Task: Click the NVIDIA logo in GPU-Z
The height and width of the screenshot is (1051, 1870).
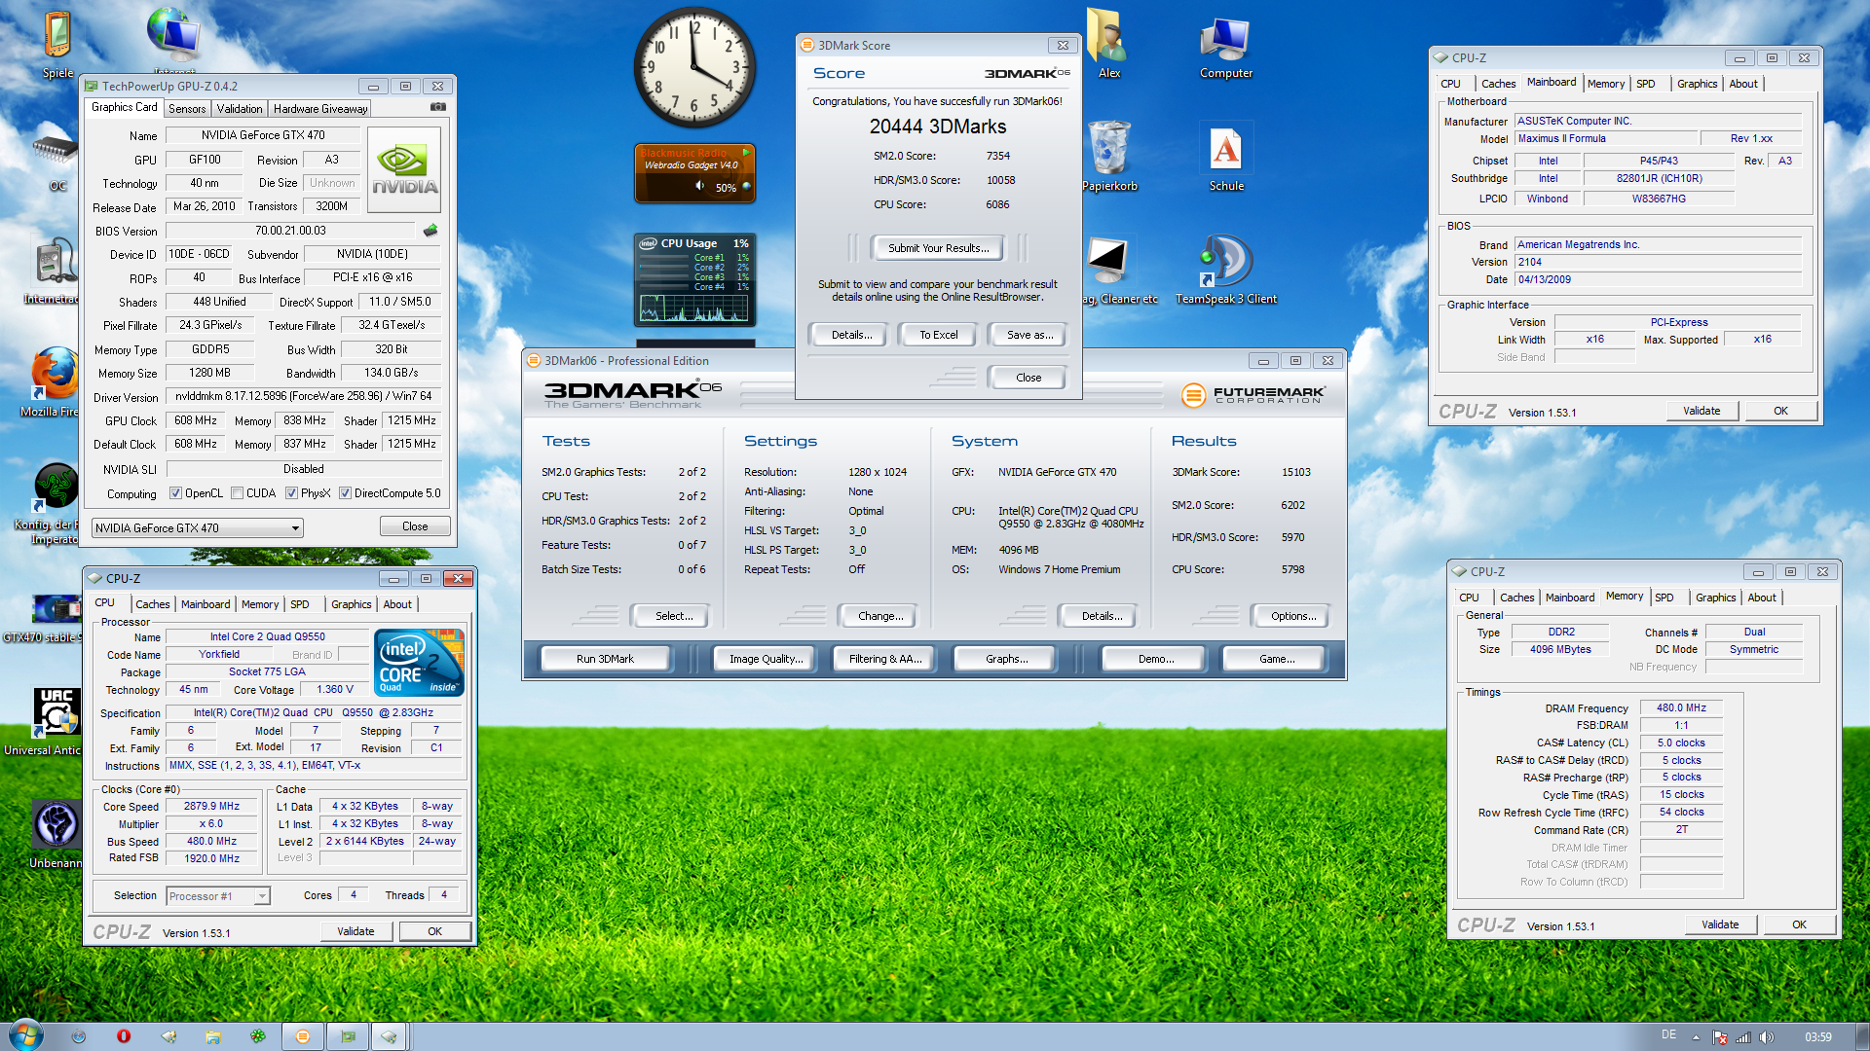Action: coord(404,169)
